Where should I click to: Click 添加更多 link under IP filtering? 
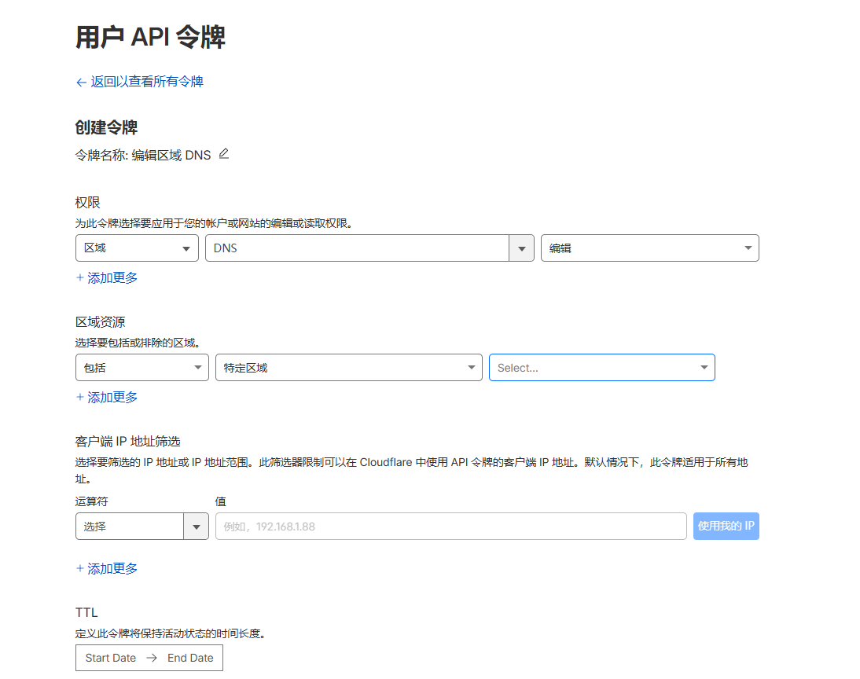pos(112,568)
